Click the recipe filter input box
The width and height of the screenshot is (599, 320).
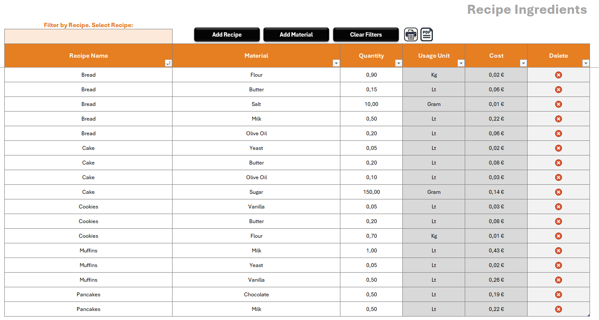click(x=88, y=36)
